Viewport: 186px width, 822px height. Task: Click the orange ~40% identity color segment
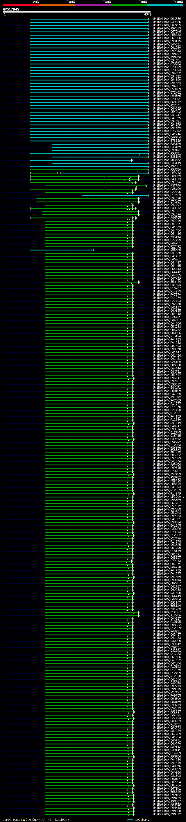(57, 5)
